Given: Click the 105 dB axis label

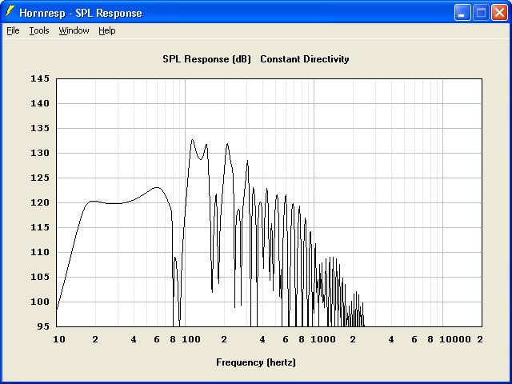Looking at the screenshot, I should [x=40, y=278].
